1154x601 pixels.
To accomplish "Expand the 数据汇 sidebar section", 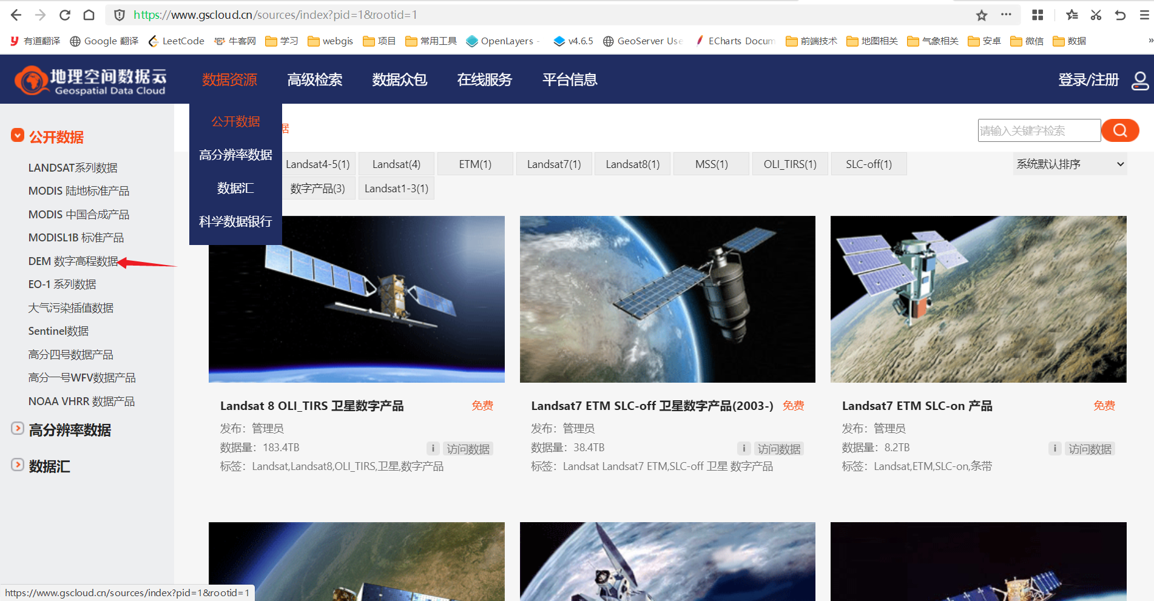I will [18, 465].
